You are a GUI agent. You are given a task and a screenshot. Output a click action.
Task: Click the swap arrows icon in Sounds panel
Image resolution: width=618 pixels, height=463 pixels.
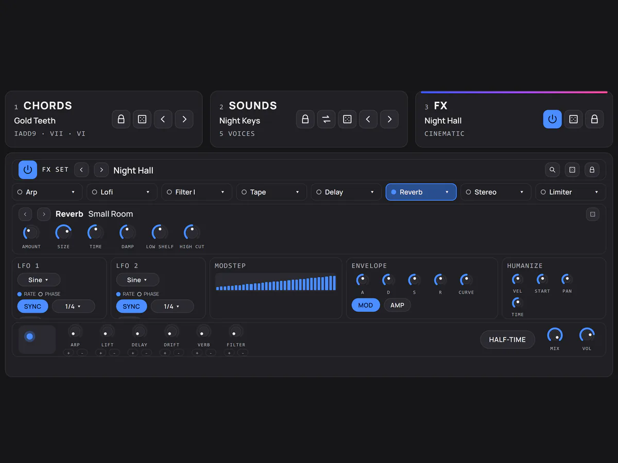(x=326, y=119)
